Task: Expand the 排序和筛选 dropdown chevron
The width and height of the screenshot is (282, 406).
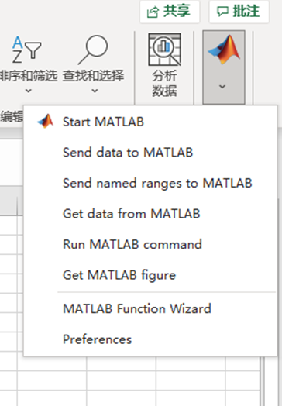Action: point(29,91)
